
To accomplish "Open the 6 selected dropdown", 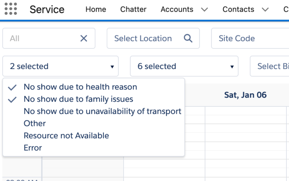I will [184, 66].
